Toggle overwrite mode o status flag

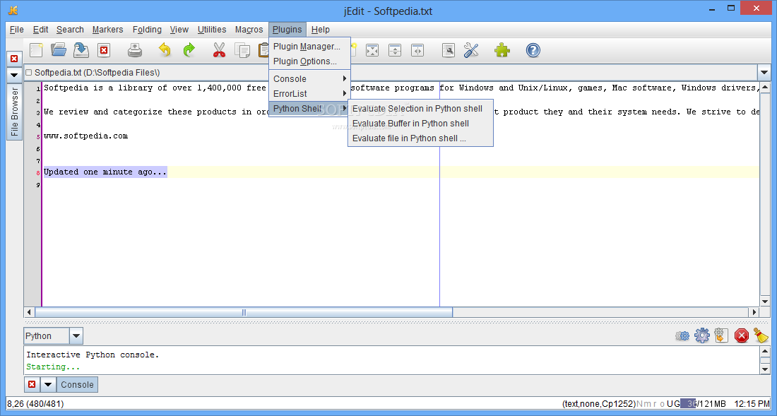[662, 404]
